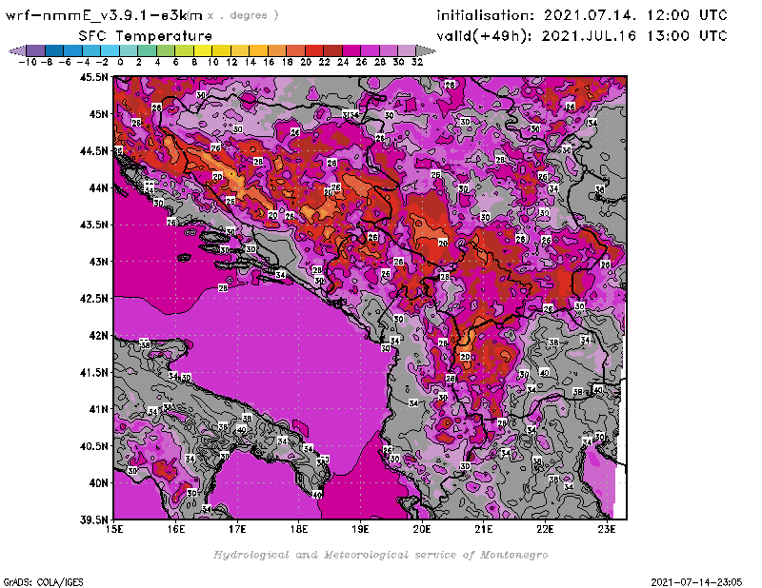Click the legend swatch between 30 and 32

point(407,50)
